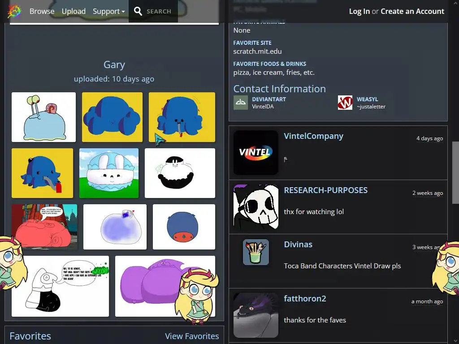Viewport: 459px width, 344px height.
Task: Click the fatthoron2 dragon avatar
Action: pos(256,315)
